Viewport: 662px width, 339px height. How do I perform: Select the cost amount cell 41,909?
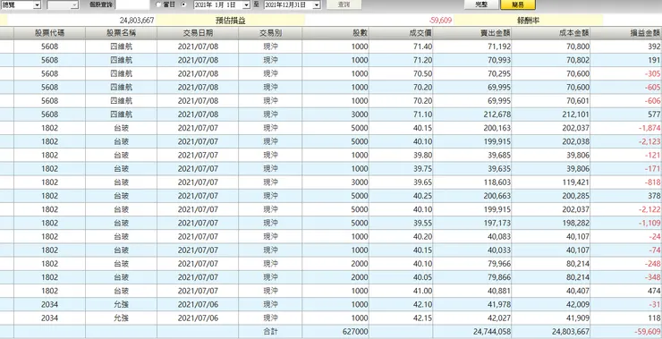[x=551, y=318]
